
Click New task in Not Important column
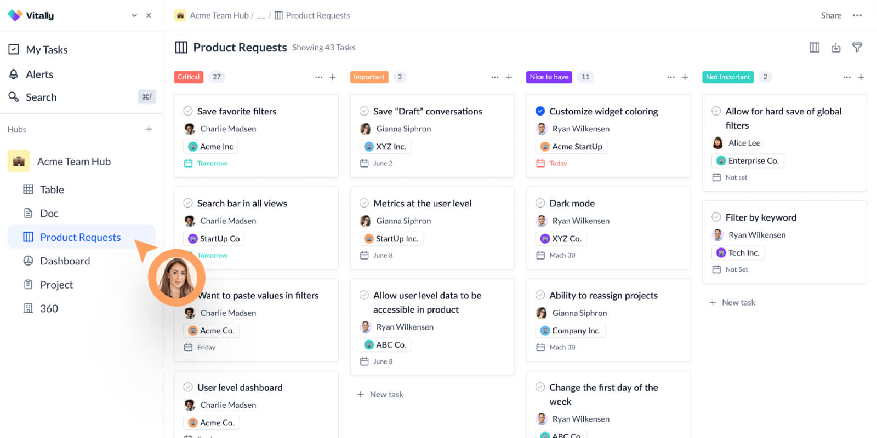732,302
